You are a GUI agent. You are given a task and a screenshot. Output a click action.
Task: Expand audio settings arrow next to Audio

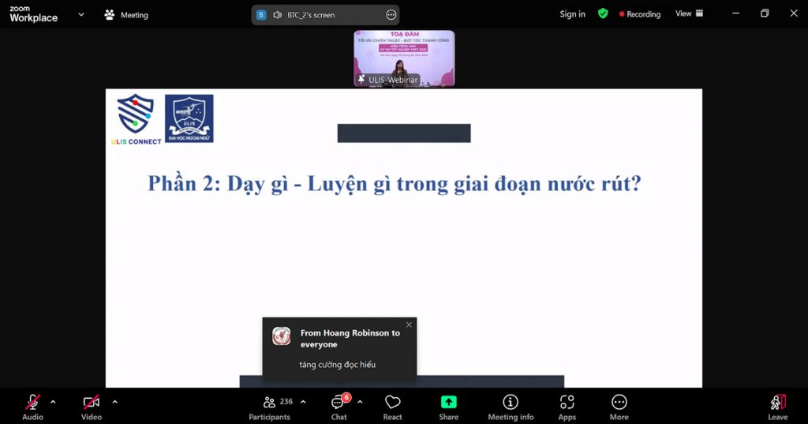[53, 402]
